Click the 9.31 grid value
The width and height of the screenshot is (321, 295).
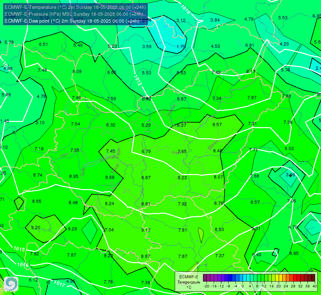pyautogui.click(x=256, y=228)
